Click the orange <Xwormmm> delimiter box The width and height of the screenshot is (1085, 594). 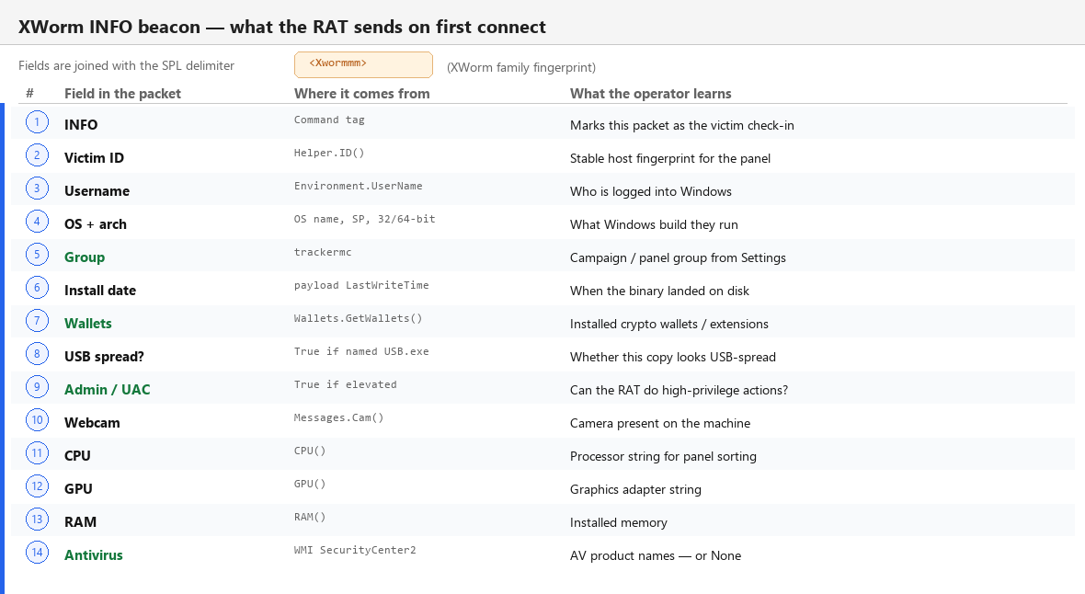coord(363,64)
